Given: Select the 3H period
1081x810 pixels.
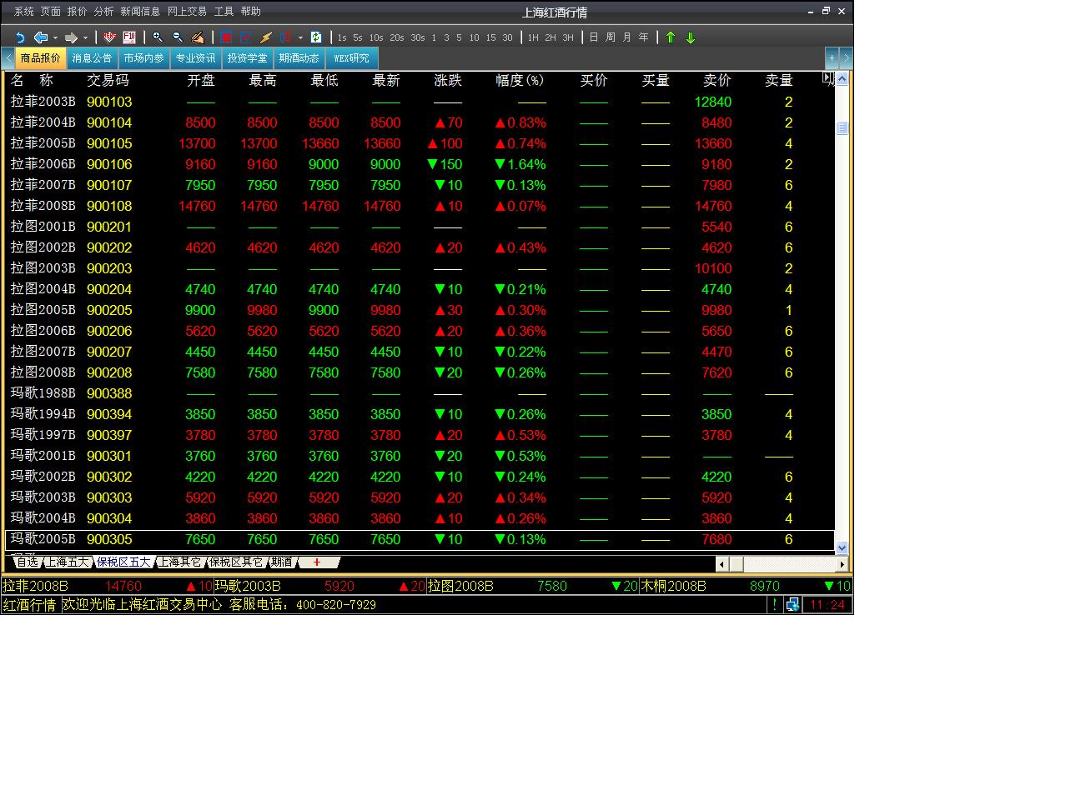Looking at the screenshot, I should click(568, 37).
